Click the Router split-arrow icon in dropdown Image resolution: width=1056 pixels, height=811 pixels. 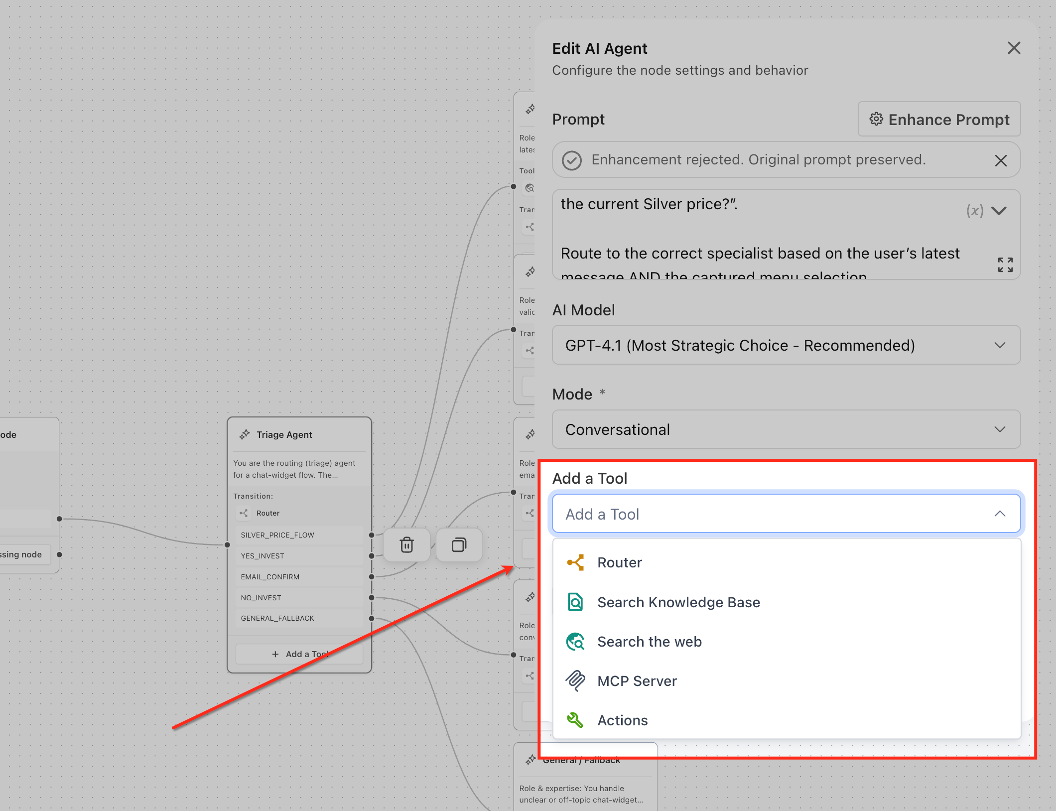[575, 562]
